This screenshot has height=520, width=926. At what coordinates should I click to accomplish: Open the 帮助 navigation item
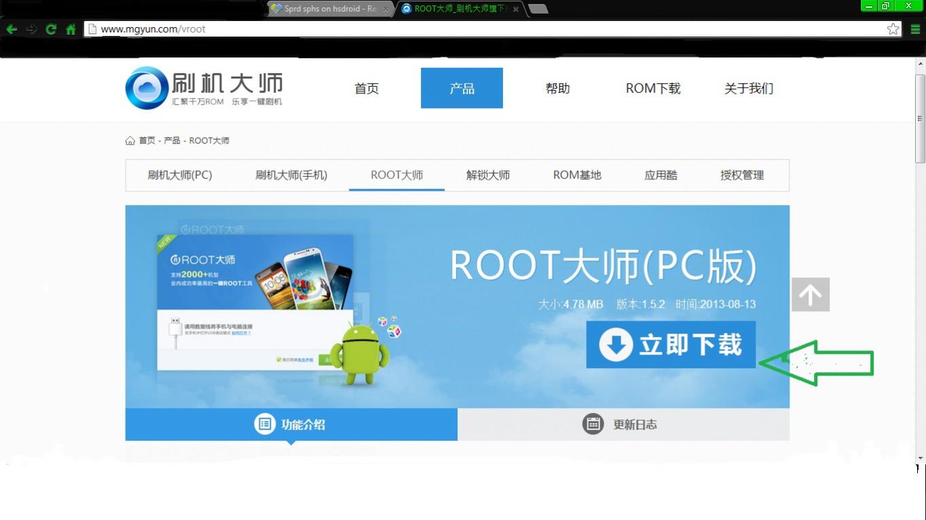tap(558, 88)
